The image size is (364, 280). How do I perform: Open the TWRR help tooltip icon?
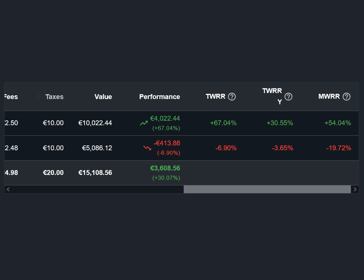tap(232, 96)
